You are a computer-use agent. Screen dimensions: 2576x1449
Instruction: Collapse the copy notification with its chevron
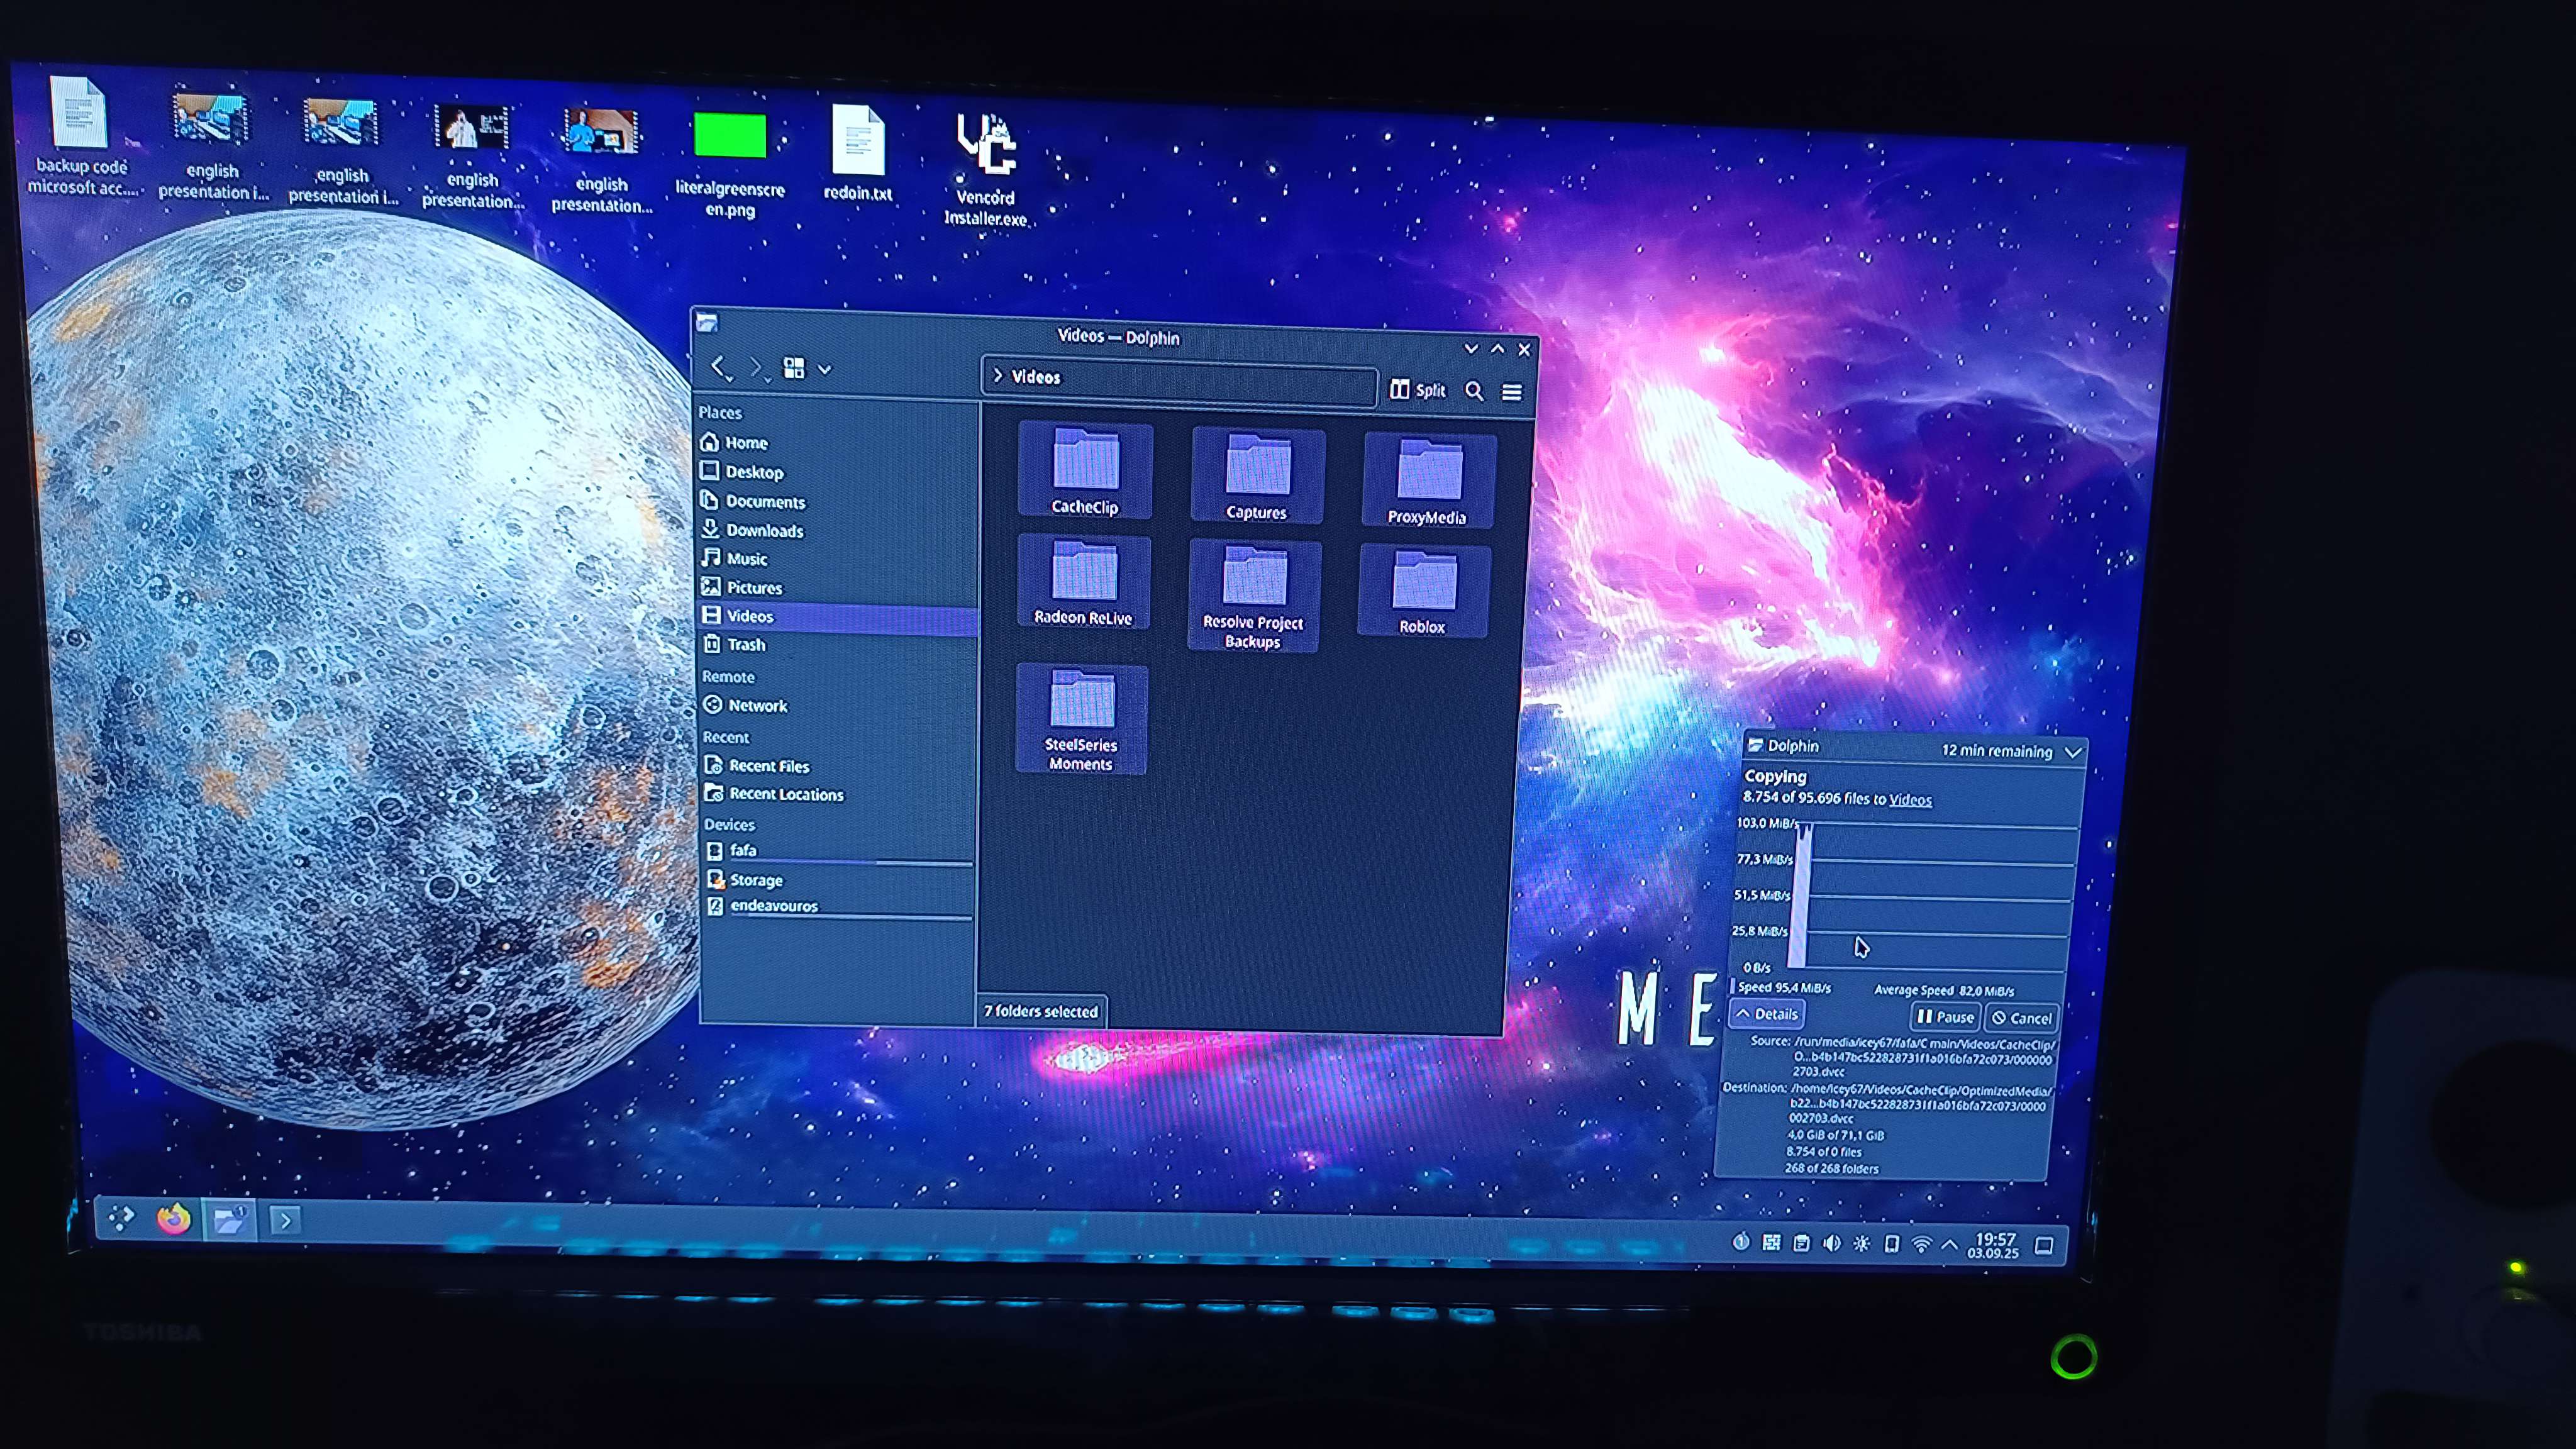point(2073,751)
